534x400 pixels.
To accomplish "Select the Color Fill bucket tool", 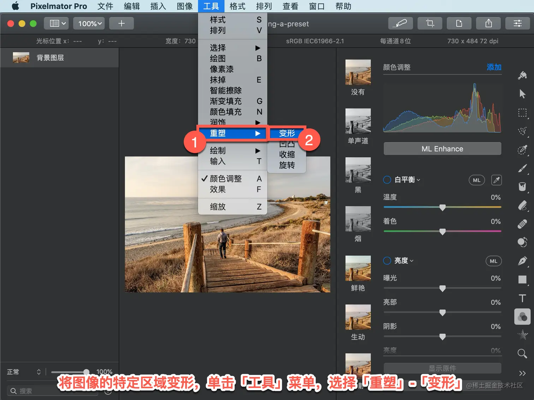I will (522, 187).
